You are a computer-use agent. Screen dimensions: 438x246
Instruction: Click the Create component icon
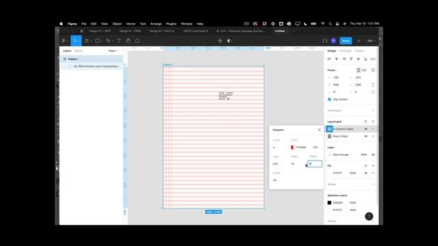(x=220, y=41)
